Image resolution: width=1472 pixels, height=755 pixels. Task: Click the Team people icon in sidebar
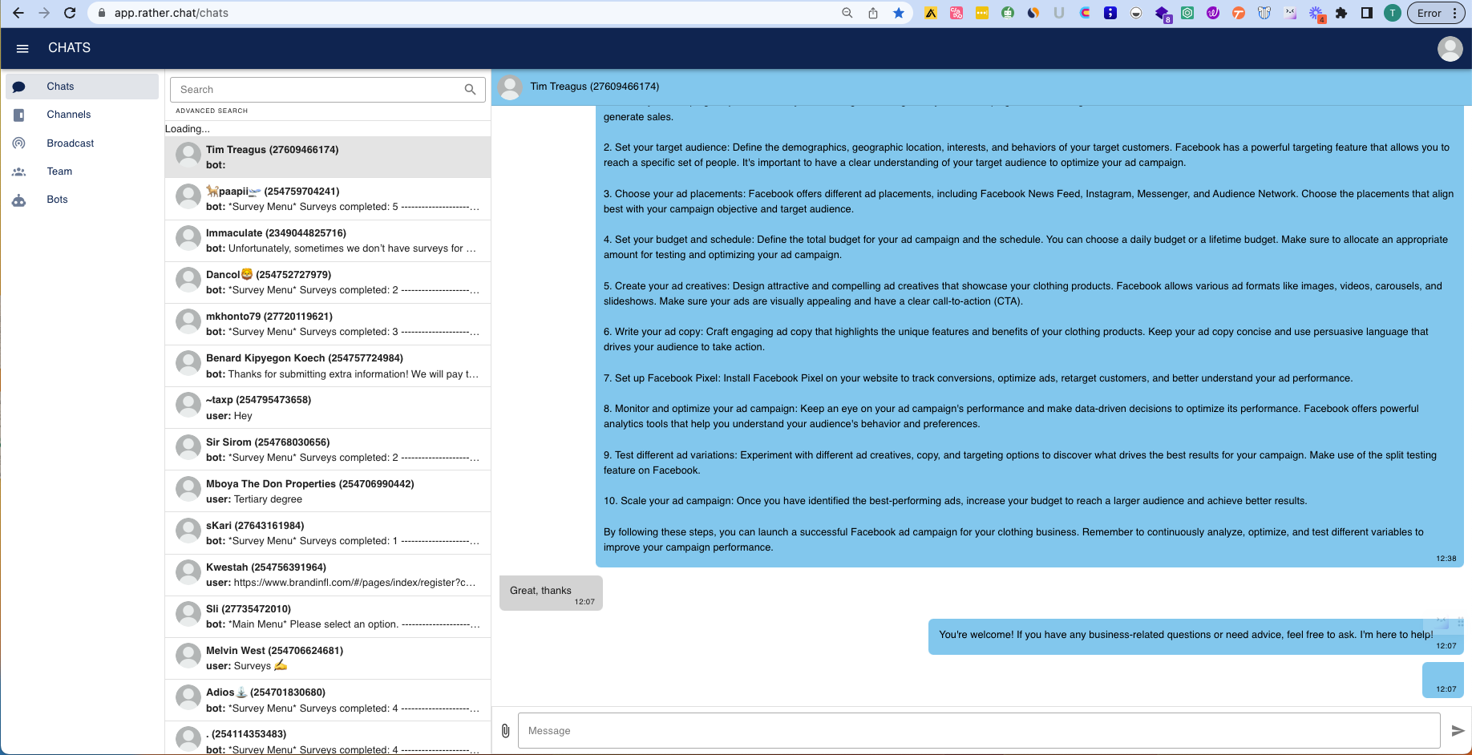tap(18, 172)
